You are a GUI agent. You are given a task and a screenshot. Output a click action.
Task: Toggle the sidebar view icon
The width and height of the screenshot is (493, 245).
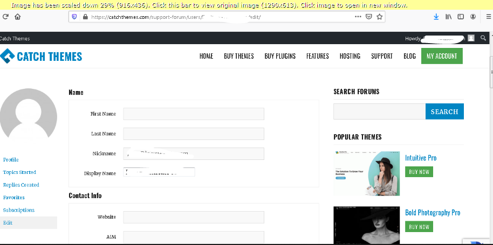pyautogui.click(x=461, y=17)
